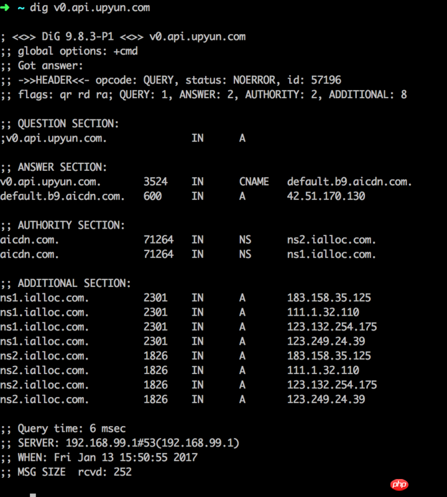Select the 'SERVER: 192.168.99.1#53(192.168.99.1)' line
This screenshot has width=447, height=497.
tap(120, 443)
